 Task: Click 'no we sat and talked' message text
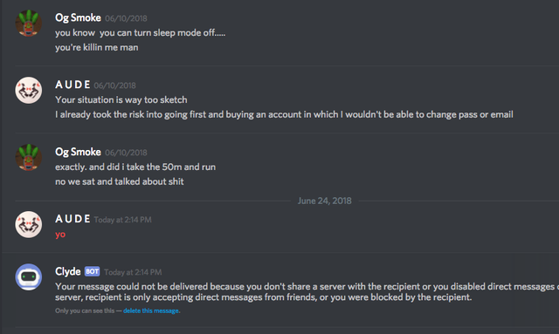coord(120,181)
